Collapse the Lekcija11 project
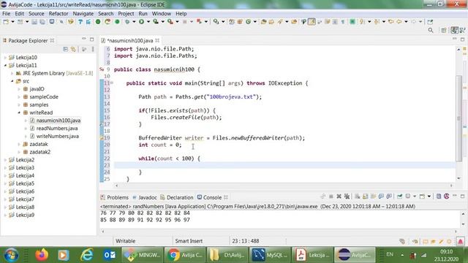468x263 pixels. pos(5,65)
